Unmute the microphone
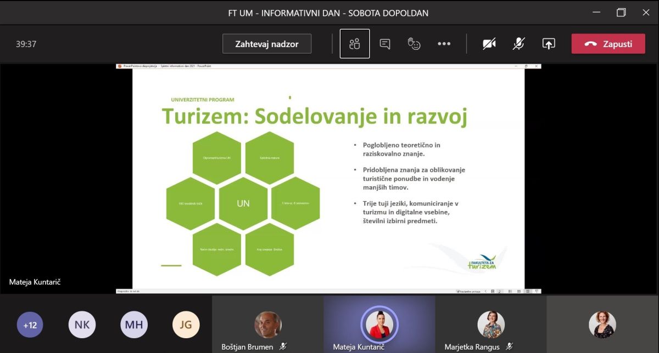Image resolution: width=659 pixels, height=353 pixels. pyautogui.click(x=518, y=44)
